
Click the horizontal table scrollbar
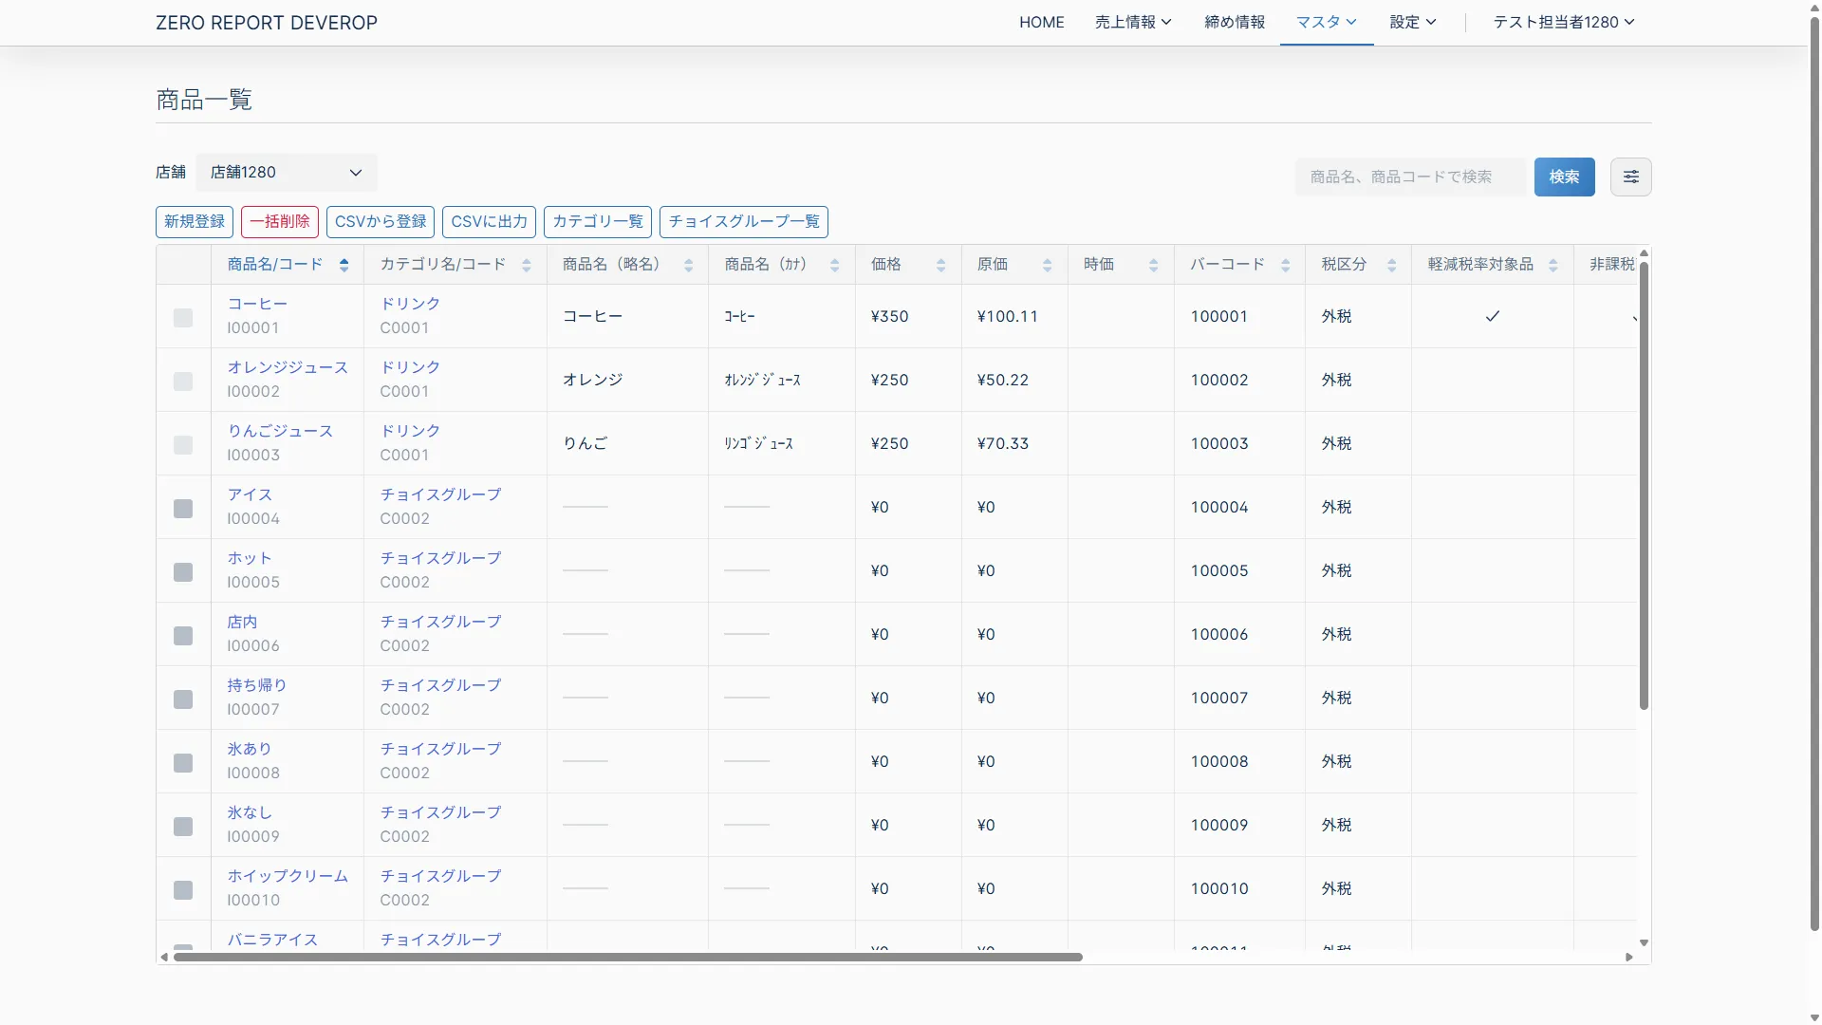click(627, 957)
